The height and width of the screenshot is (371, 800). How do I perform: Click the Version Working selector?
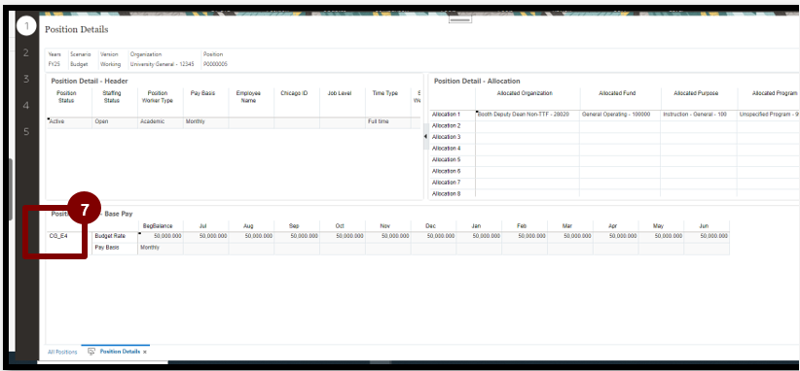[x=110, y=59]
